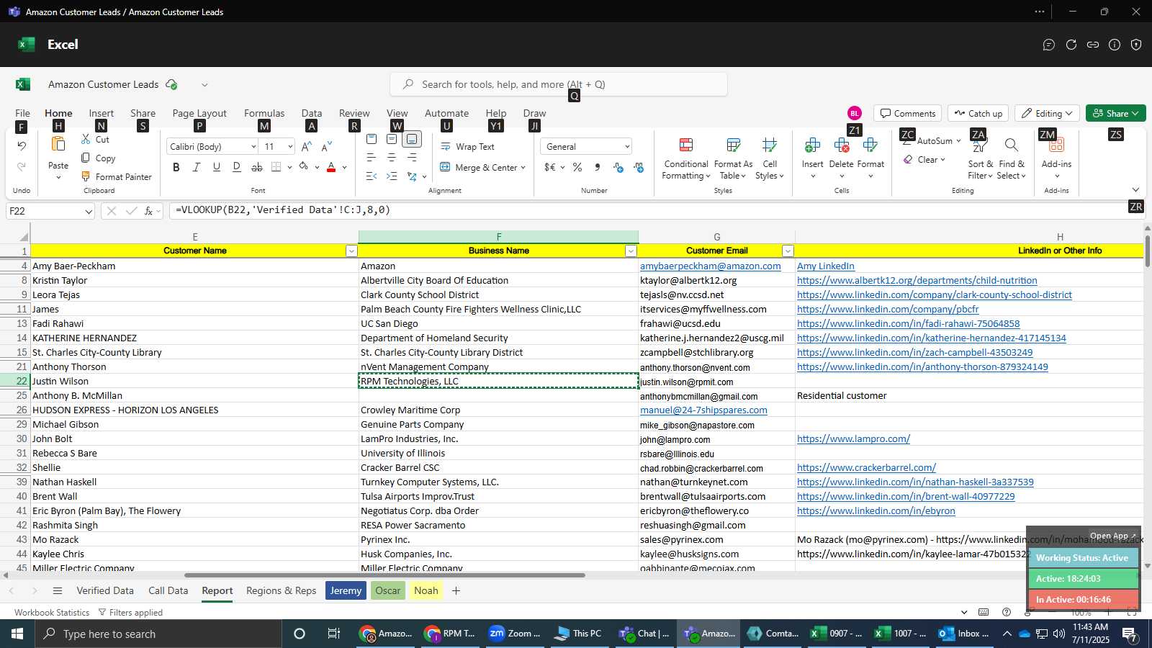
Task: Open Find & Select
Action: (x=1011, y=159)
